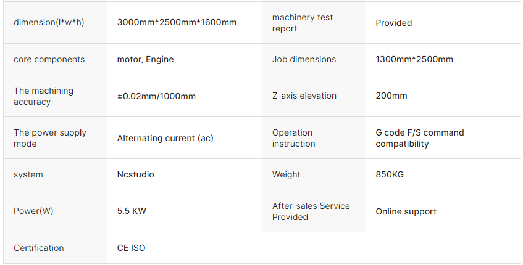Select "Alternating current (ac)" value
Screen dimensions: 523x265
[x=165, y=138]
